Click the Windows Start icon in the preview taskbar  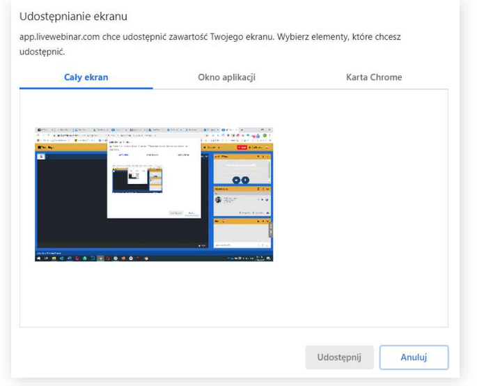click(39, 257)
